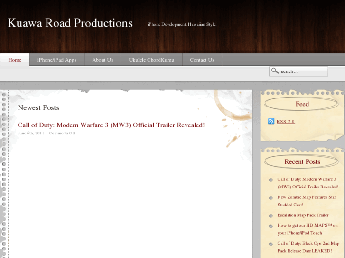This screenshot has width=345, height=258.
Task: Go to About Us page
Action: click(103, 60)
